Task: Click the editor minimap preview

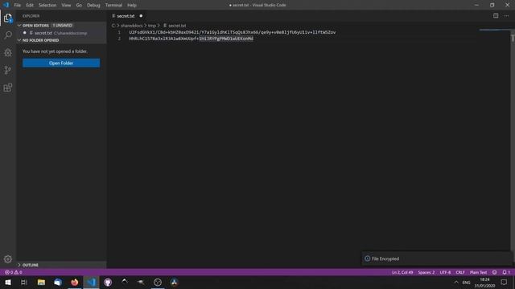Action: [495, 31]
